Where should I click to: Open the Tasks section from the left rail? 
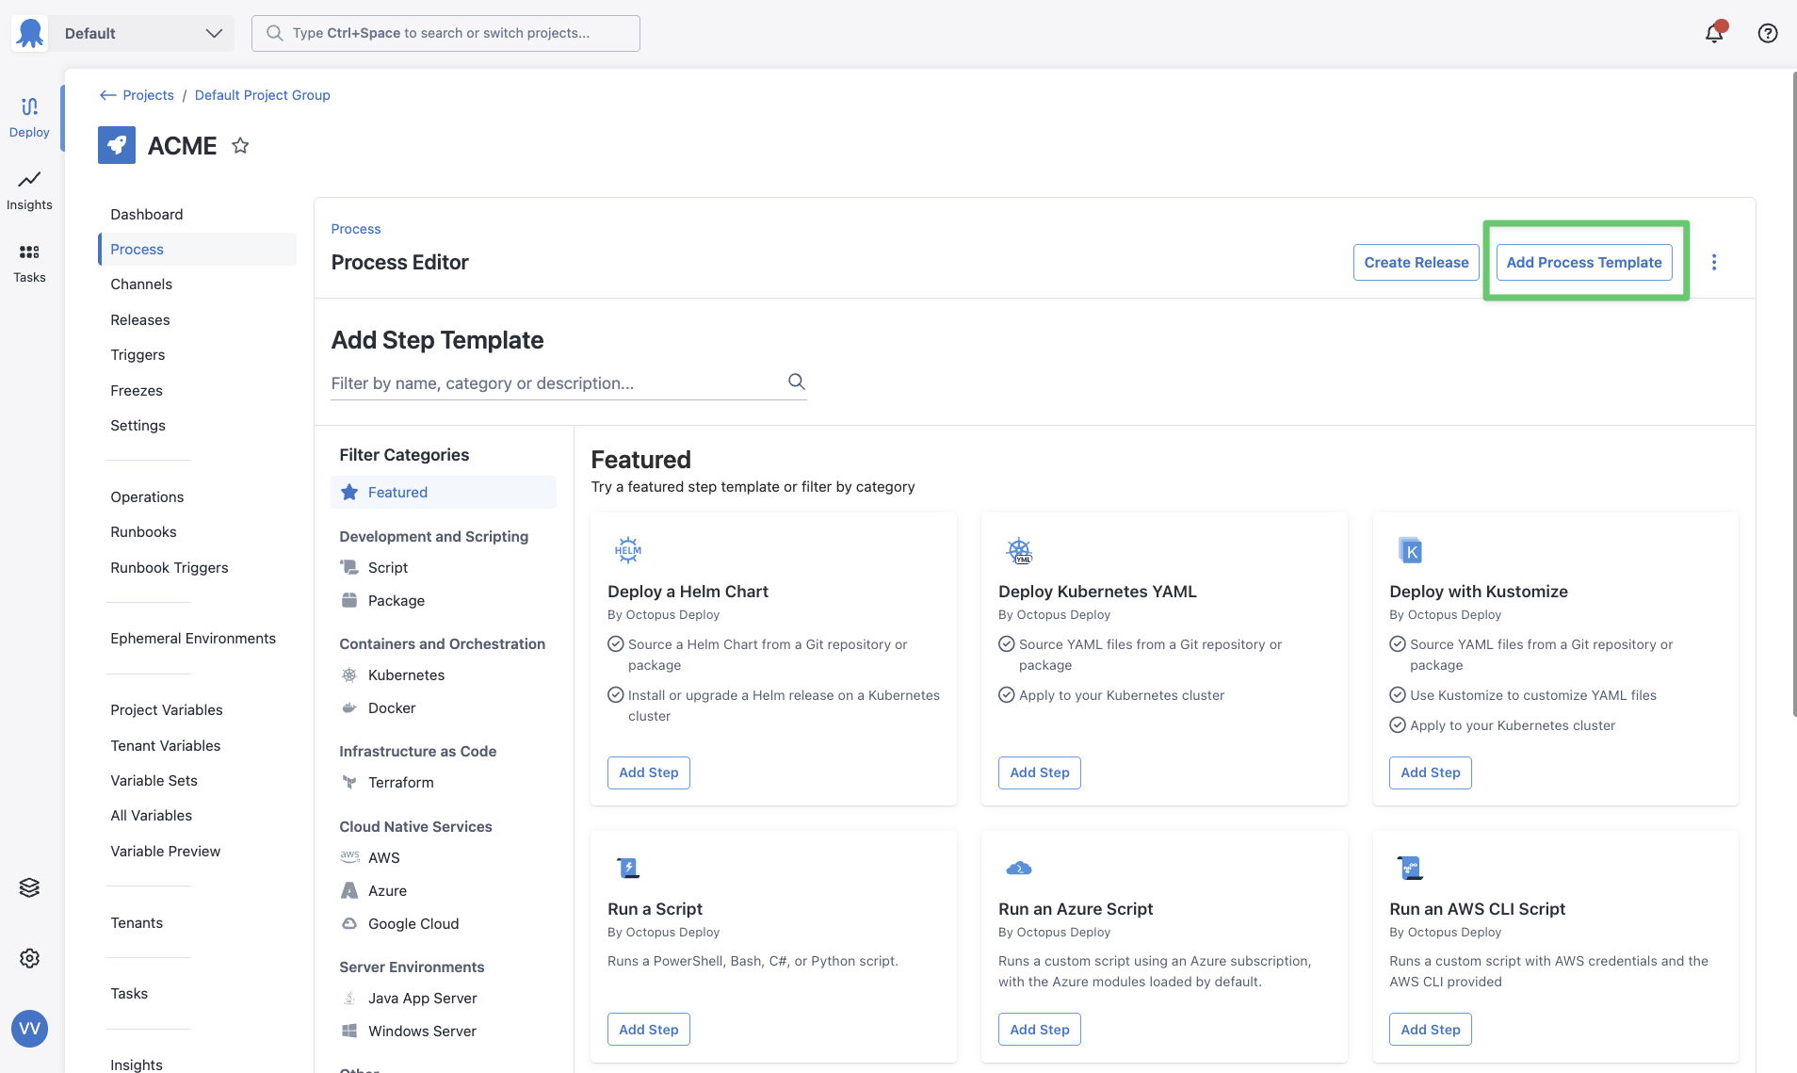click(x=29, y=262)
